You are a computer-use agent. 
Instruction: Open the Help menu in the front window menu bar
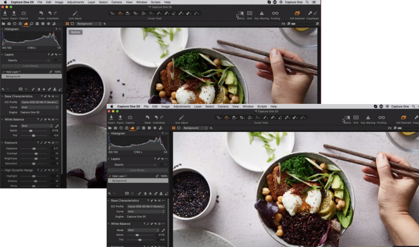coord(274,106)
